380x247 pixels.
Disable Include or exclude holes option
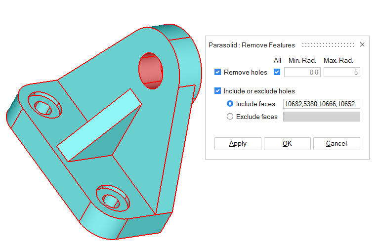pos(218,91)
